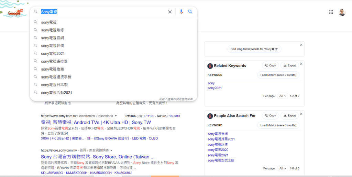Screen dimensions: 352x177
Task: Click Load Metrics (uses 6 credits)
Action: tap(278, 125)
